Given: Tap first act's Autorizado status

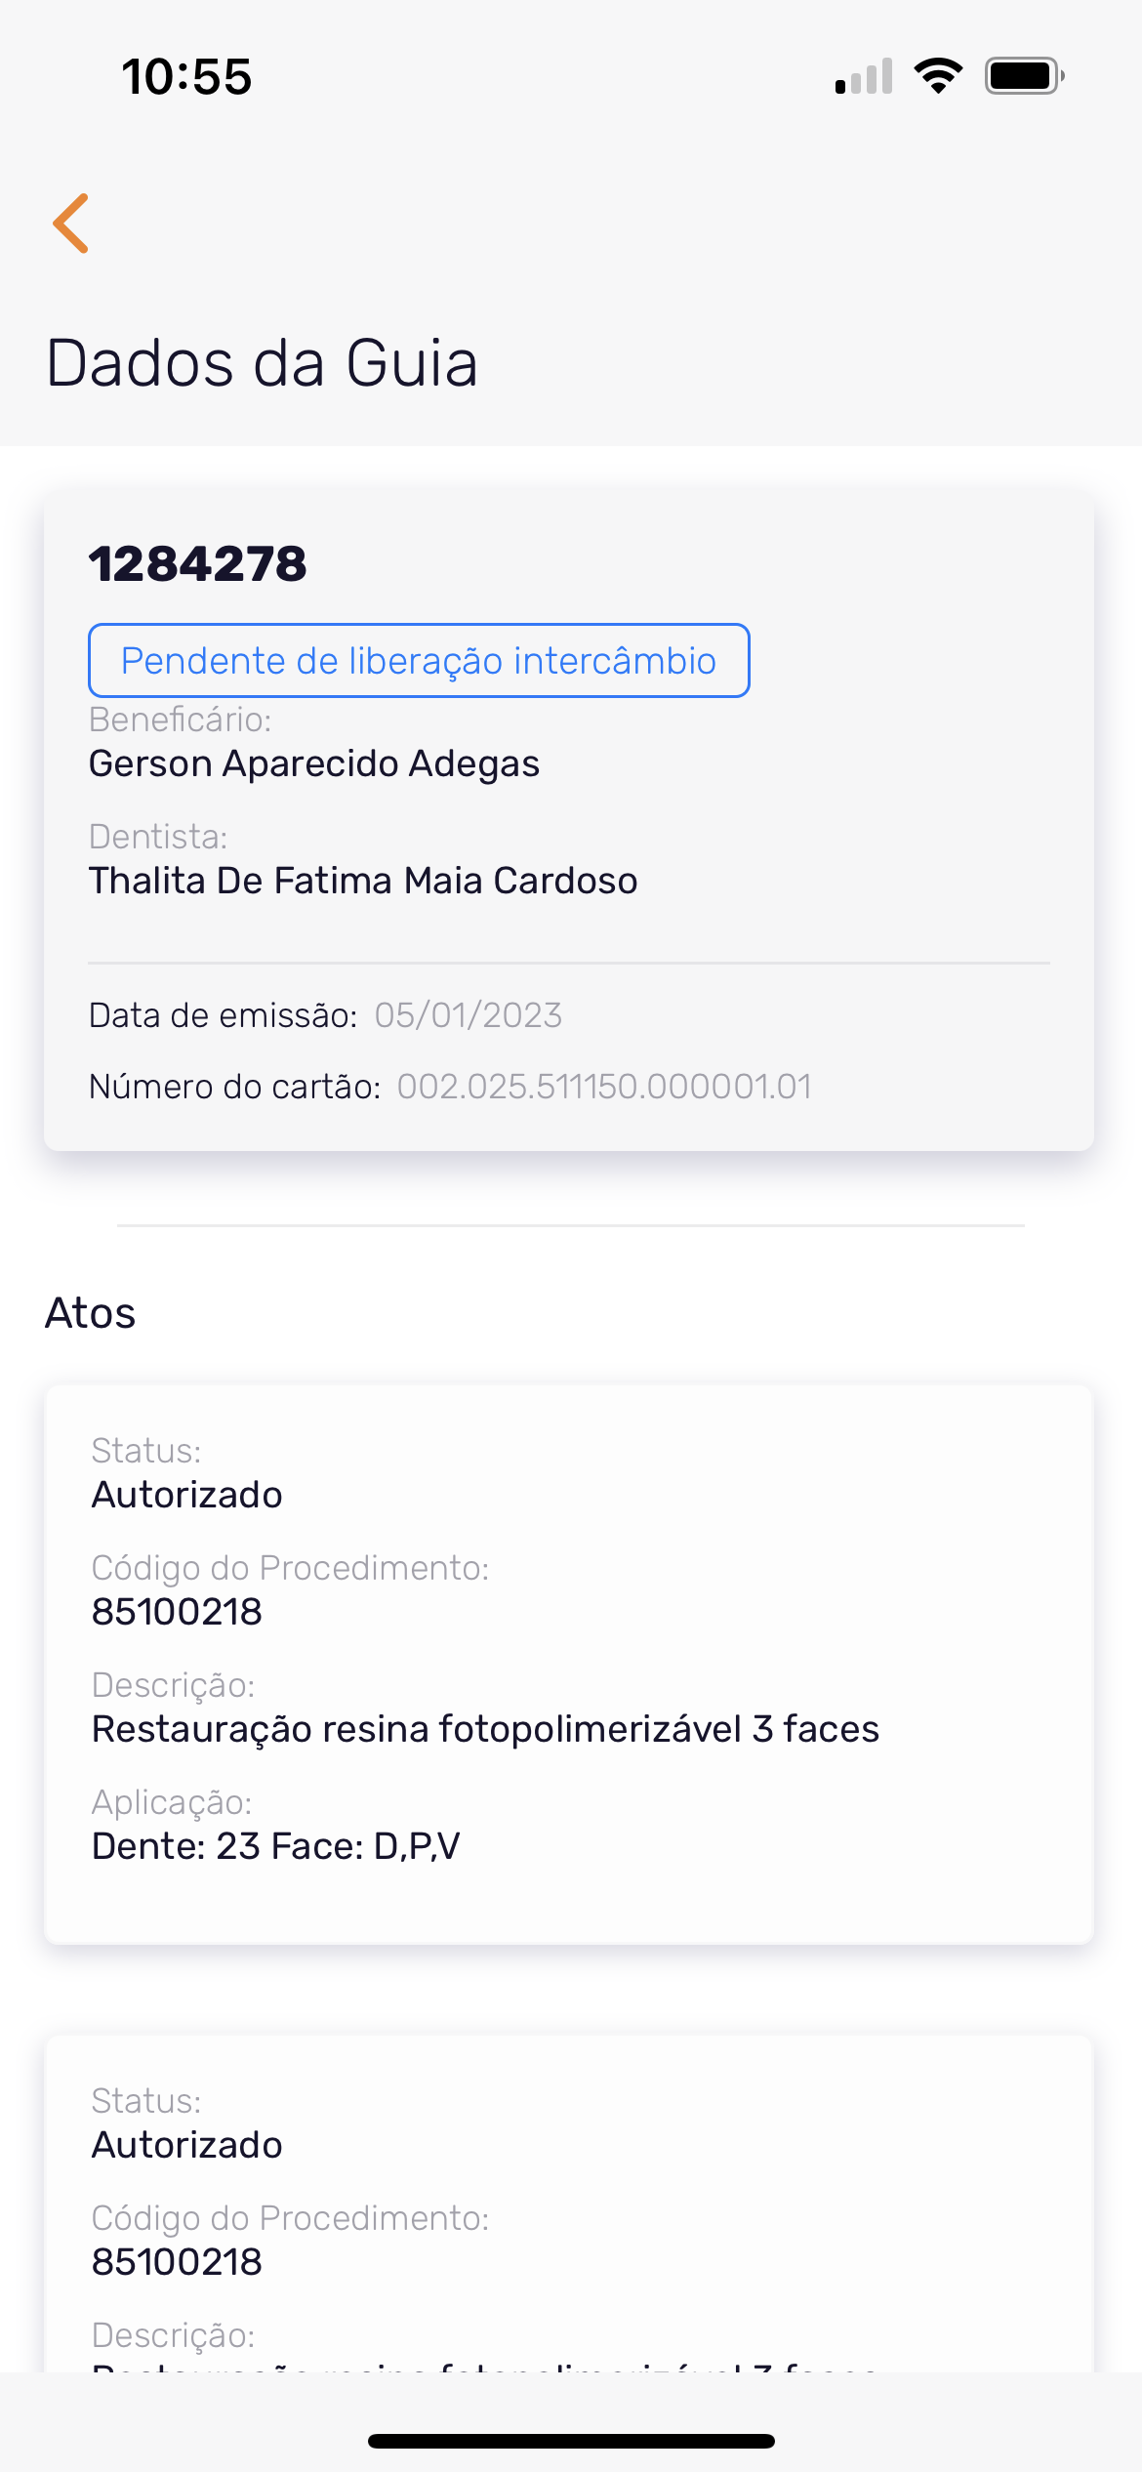Looking at the screenshot, I should (x=187, y=1495).
